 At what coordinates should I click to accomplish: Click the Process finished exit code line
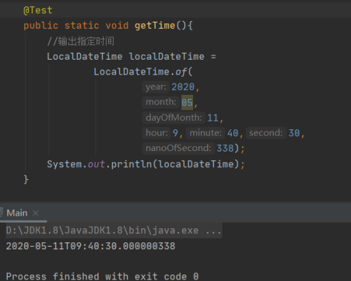click(x=102, y=276)
